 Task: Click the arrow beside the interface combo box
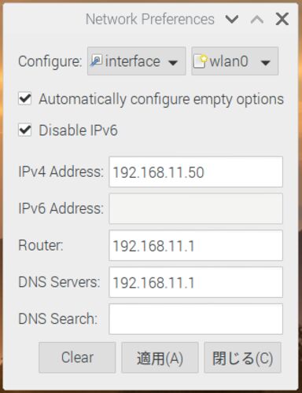tap(173, 62)
